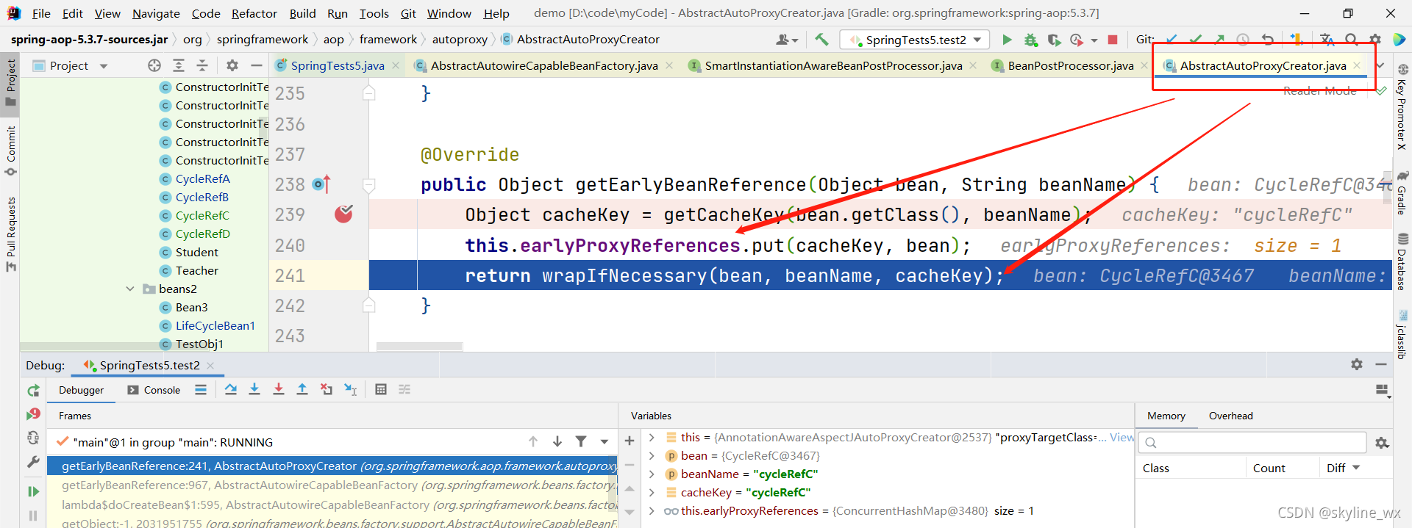Click Select Opened File target icon in Project panel
This screenshot has width=1412, height=528.
click(154, 65)
